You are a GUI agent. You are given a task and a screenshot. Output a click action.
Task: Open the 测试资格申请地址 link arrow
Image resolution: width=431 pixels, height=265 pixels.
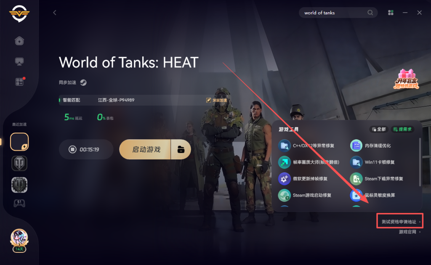coord(420,222)
